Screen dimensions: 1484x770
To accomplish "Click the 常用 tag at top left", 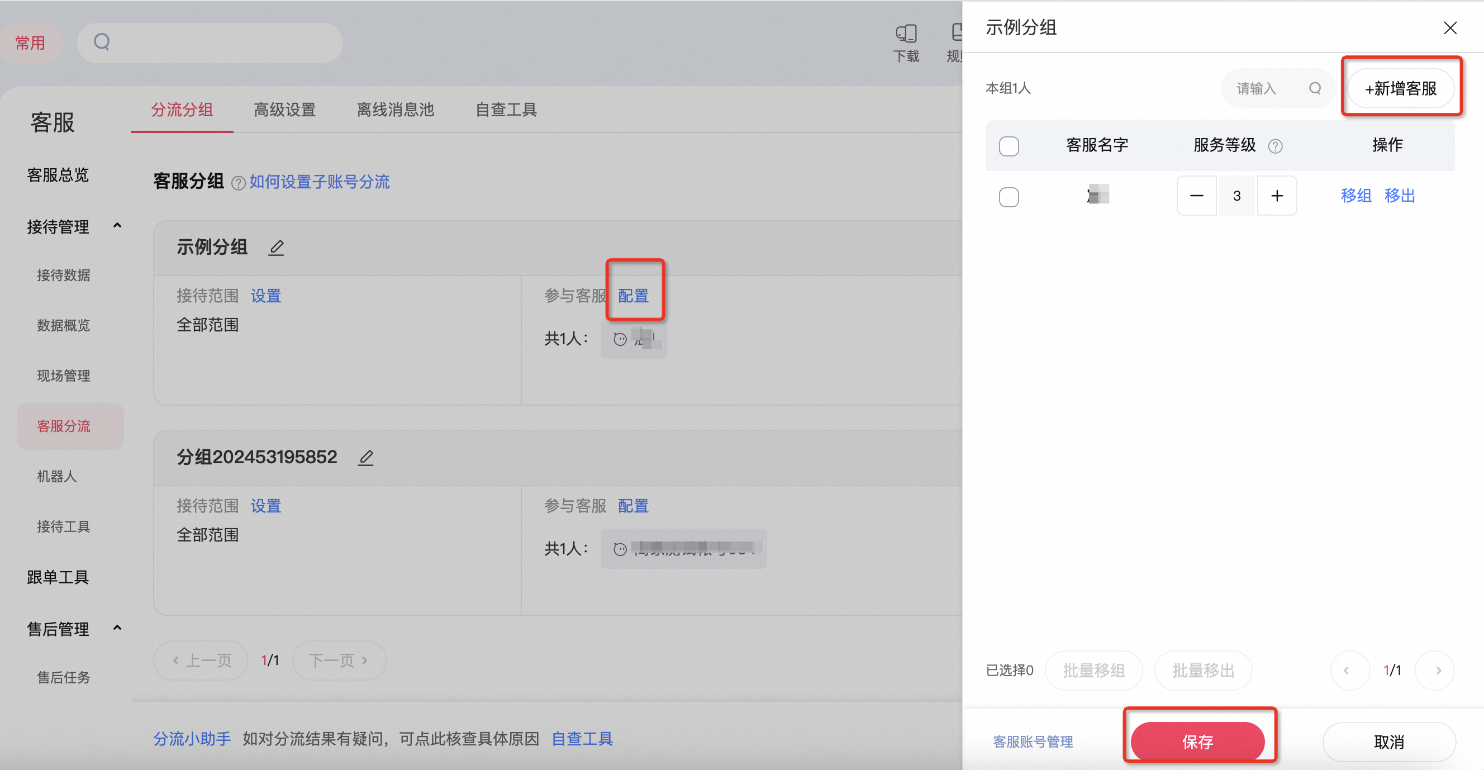I will (x=30, y=42).
